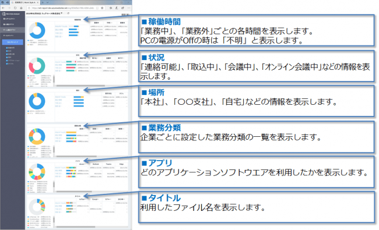Click the browser forward arrow
This screenshot has height=230, width=379.
tap(9, 8)
